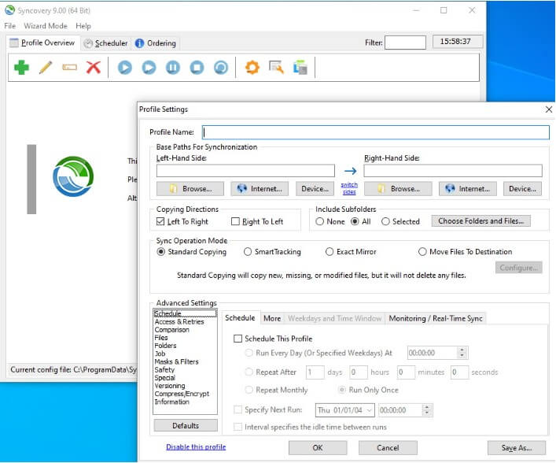Screen dimensions: 556x463
Task: Click the green plus add-profile icon
Action: (21, 68)
